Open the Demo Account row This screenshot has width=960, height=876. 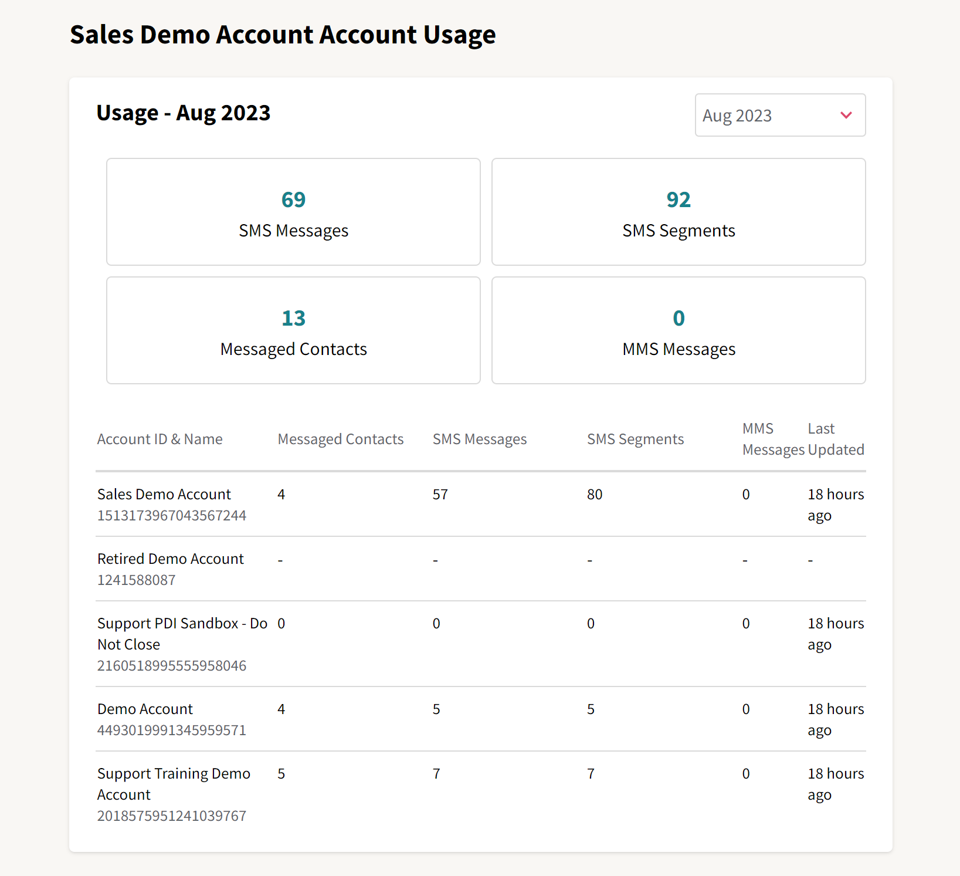145,709
